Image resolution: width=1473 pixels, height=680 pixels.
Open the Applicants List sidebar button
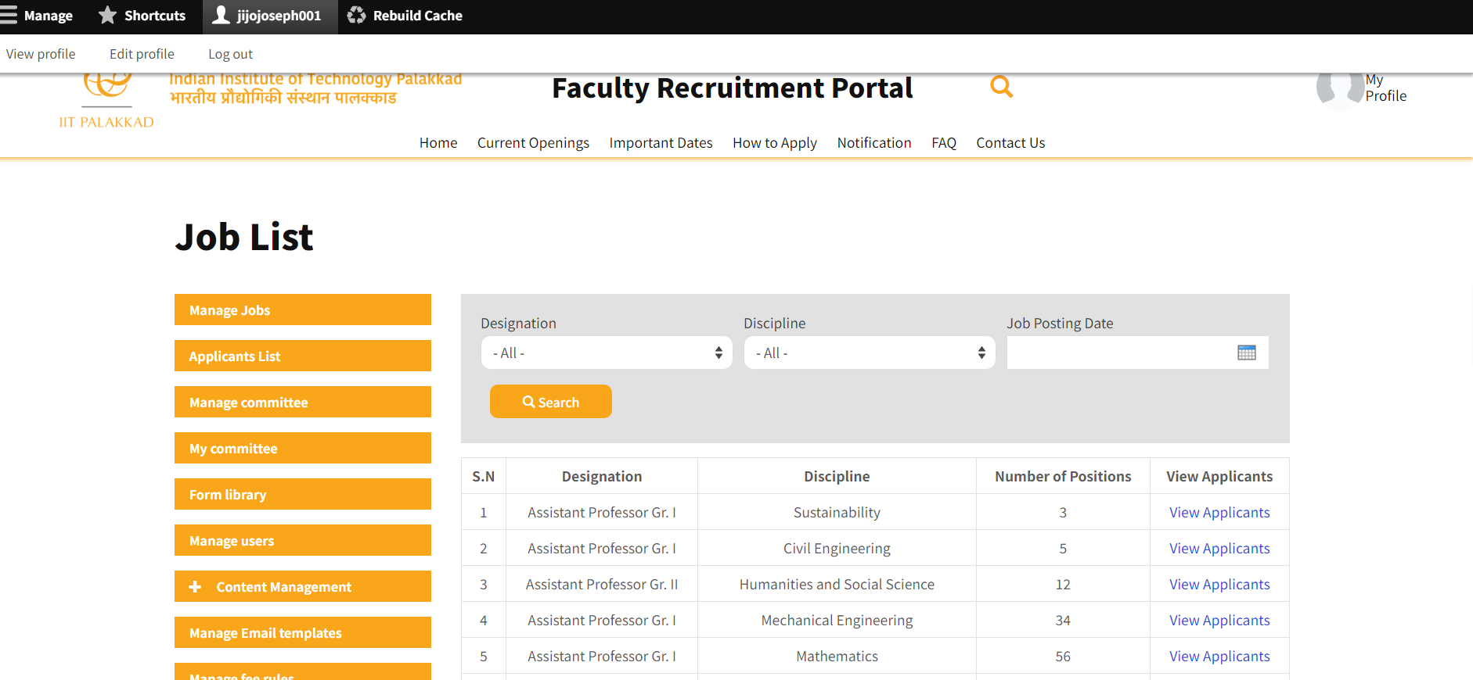(x=302, y=356)
